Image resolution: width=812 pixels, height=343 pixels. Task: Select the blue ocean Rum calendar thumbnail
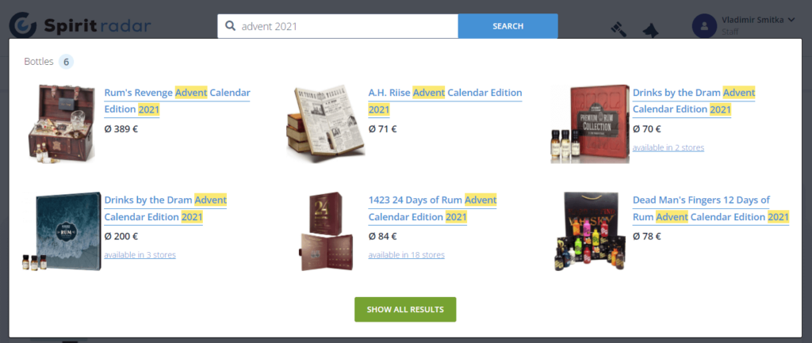click(62, 231)
